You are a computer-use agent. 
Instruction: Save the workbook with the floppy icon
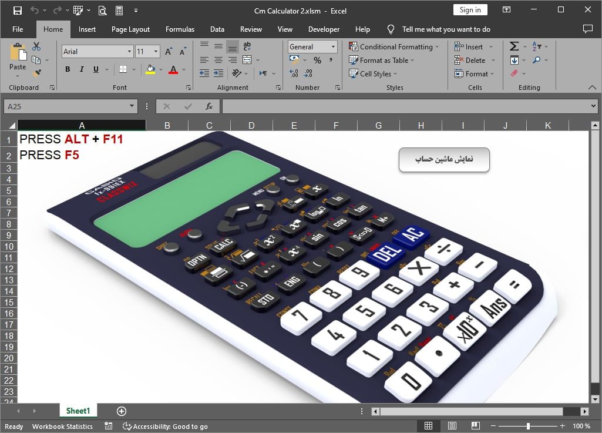(17, 11)
